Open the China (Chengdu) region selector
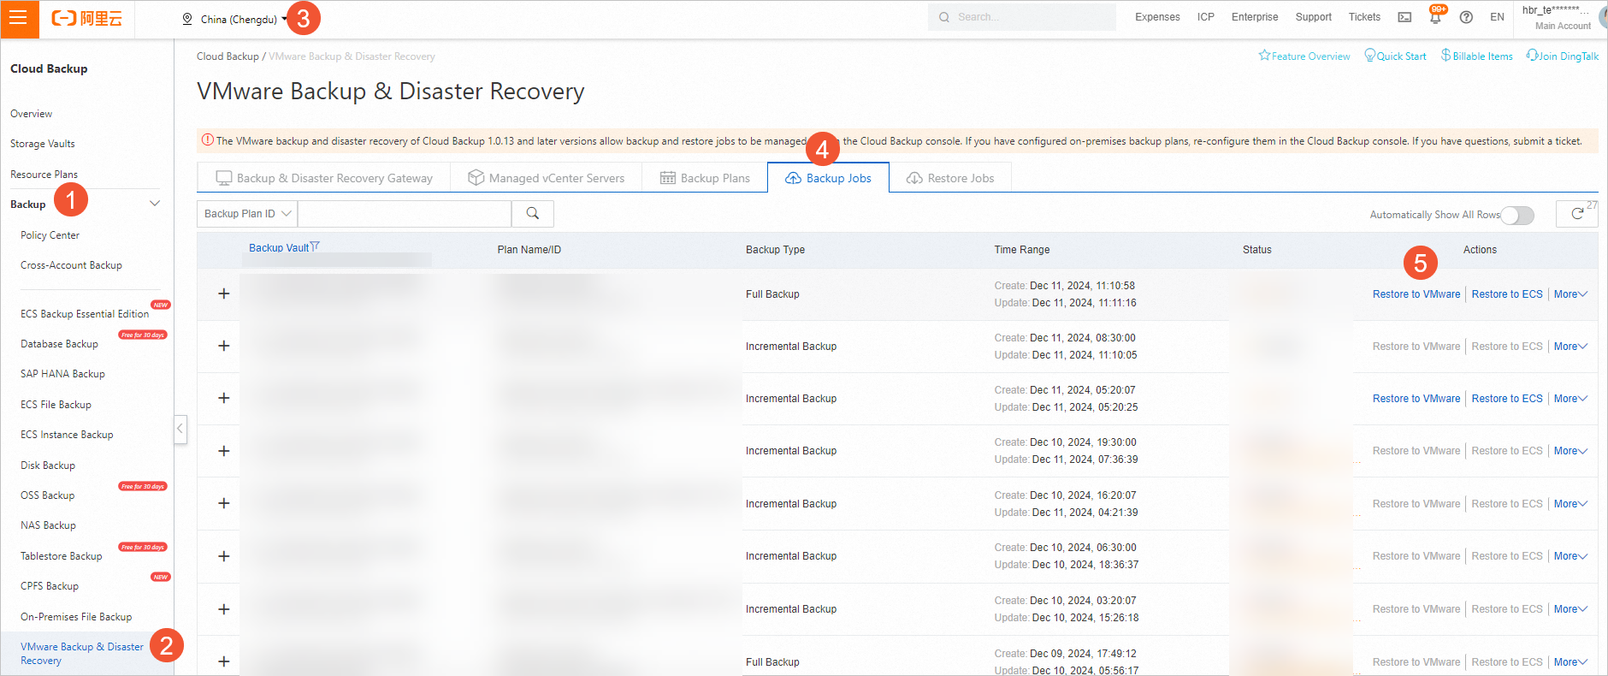 click(x=235, y=19)
